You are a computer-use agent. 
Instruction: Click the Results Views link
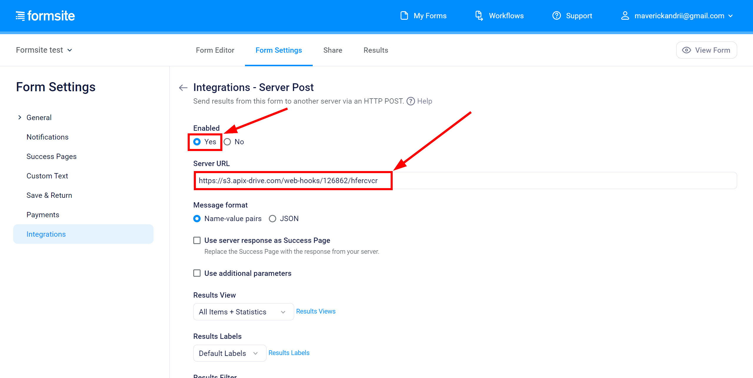tap(315, 311)
